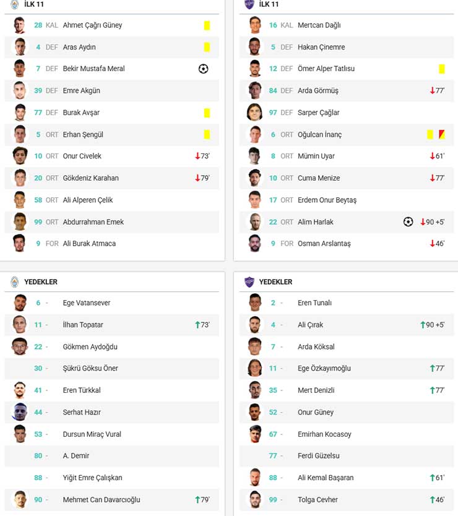Click Serhat Hazır's player photo
Image resolution: width=458 pixels, height=516 pixels.
(x=20, y=412)
